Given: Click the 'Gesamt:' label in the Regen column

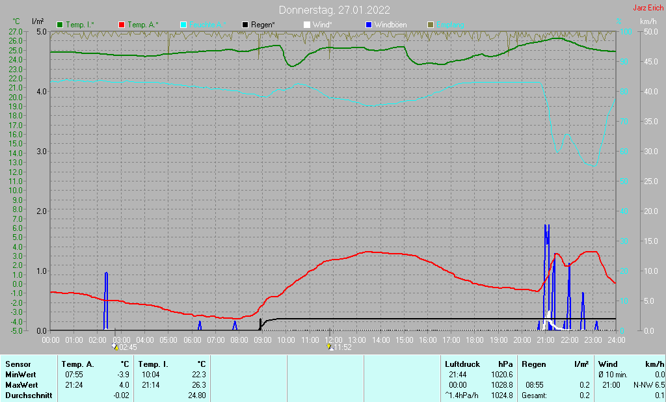Looking at the screenshot, I should [x=535, y=395].
